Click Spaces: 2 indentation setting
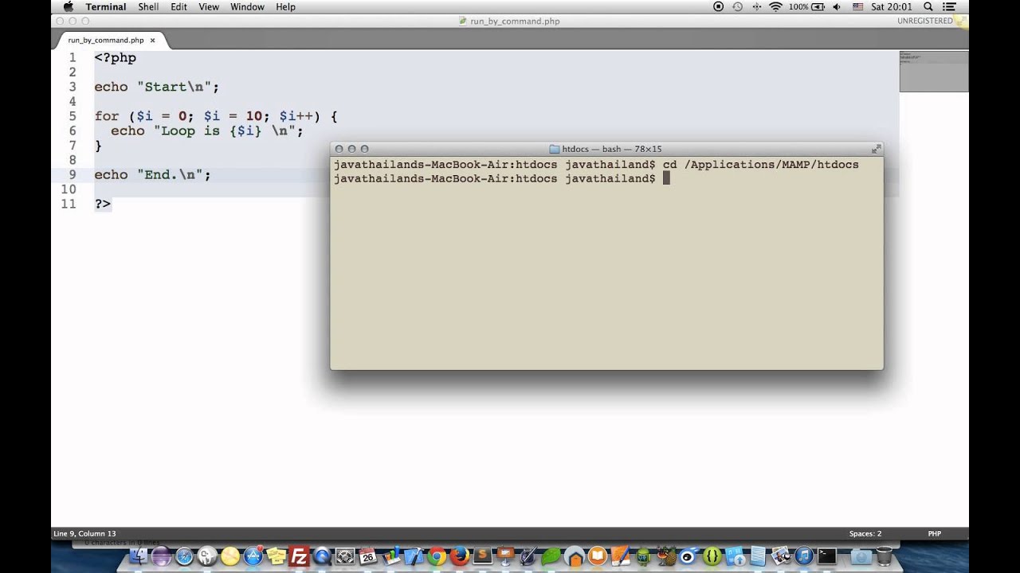The image size is (1020, 573). (x=865, y=533)
